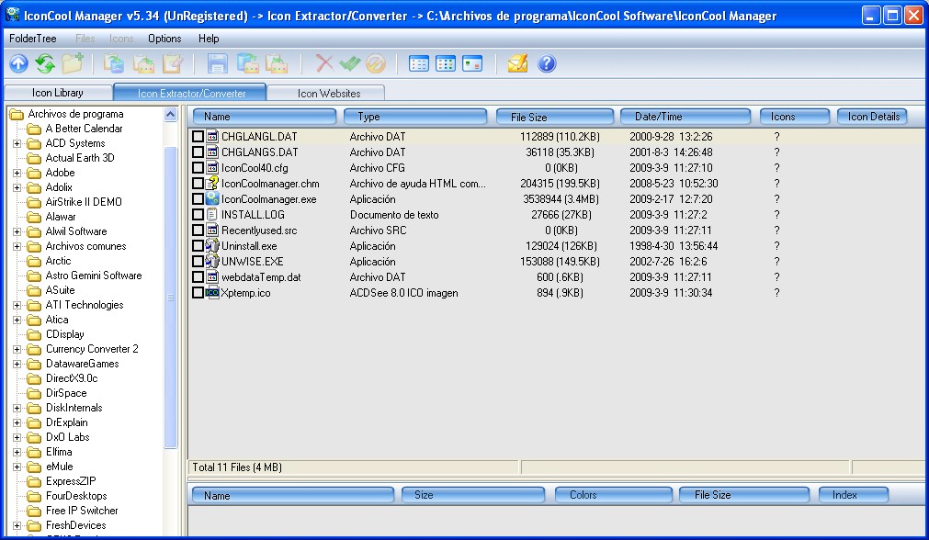
Task: Expand the ATI Technologies folder
Action: click(x=17, y=305)
